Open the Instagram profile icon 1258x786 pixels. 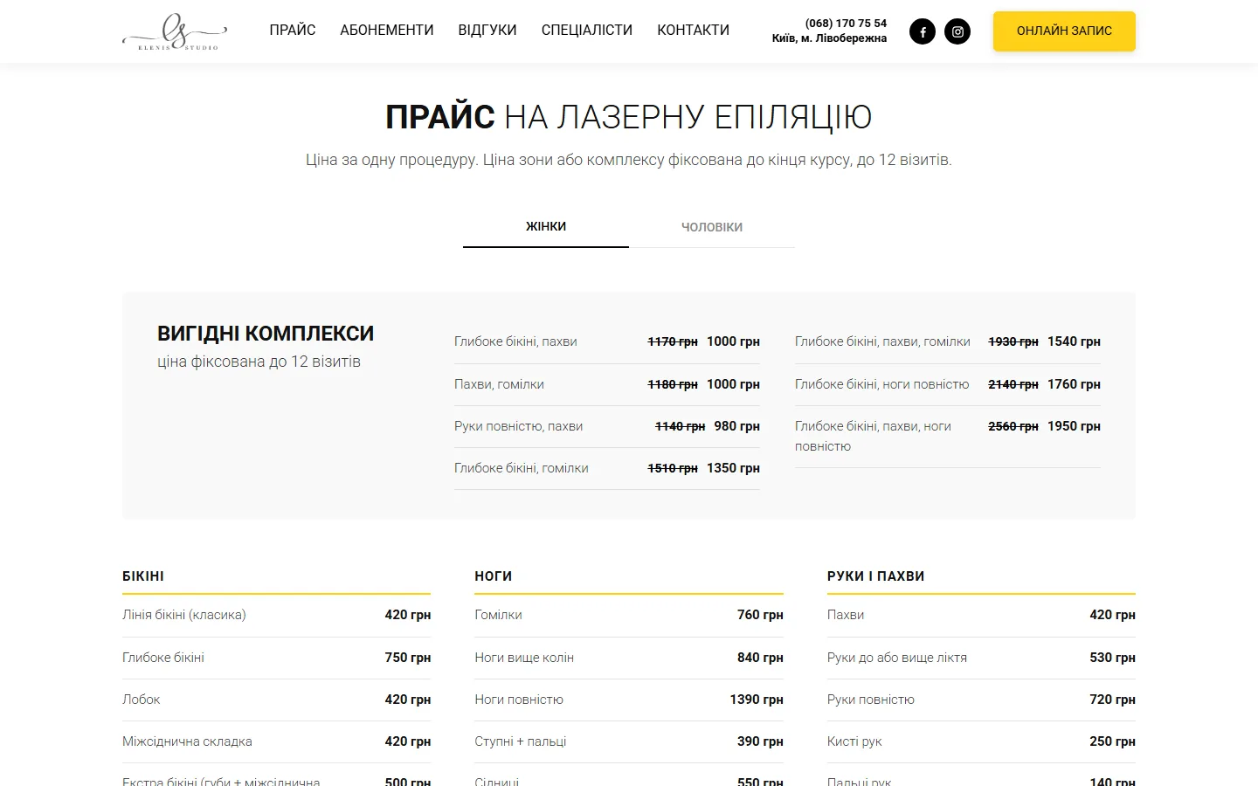coord(957,31)
